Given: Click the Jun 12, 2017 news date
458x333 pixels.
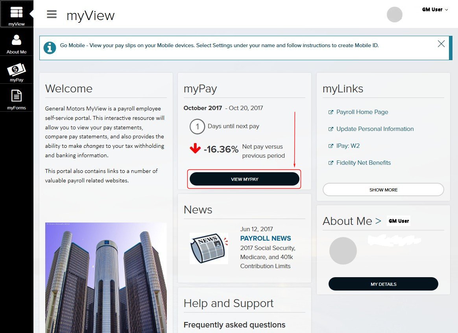Looking at the screenshot, I should pyautogui.click(x=257, y=229).
